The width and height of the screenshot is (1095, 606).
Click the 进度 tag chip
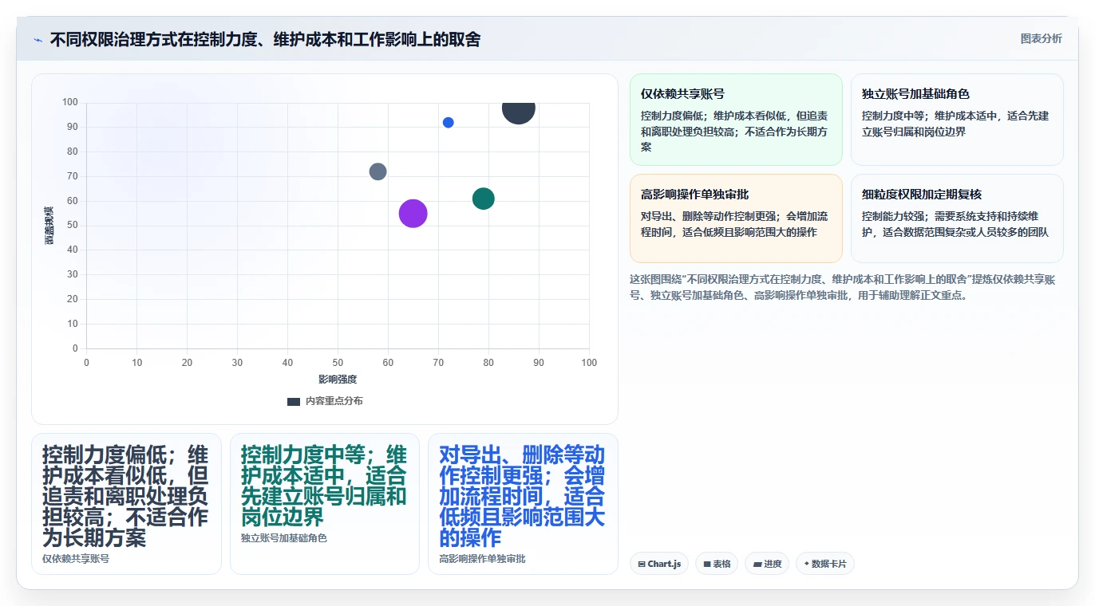[766, 564]
